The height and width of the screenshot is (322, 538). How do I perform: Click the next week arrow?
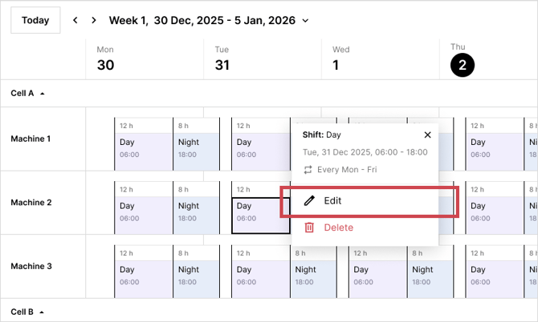[94, 20]
